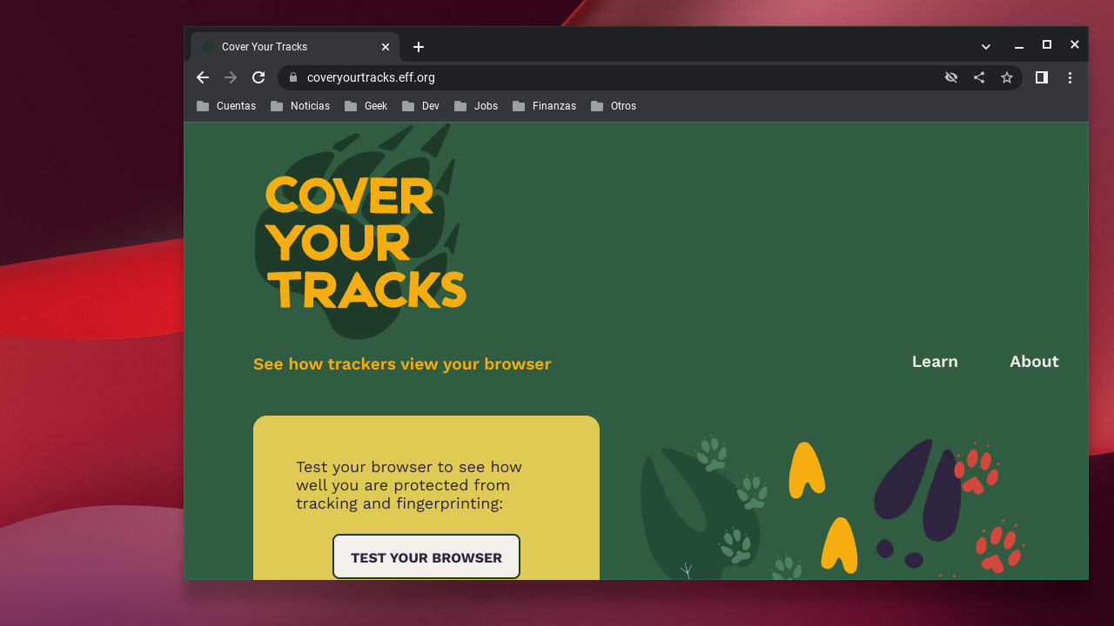Share this page via share icon
Image resolution: width=1114 pixels, height=626 pixels.
[979, 77]
